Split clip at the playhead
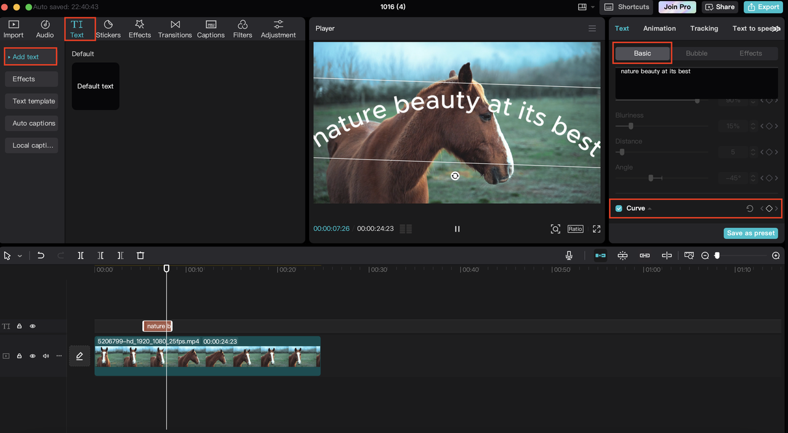 (81, 256)
